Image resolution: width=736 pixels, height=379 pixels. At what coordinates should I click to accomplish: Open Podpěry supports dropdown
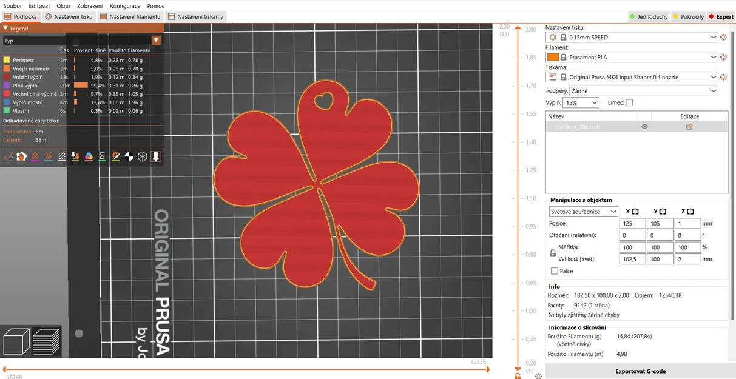click(x=644, y=91)
